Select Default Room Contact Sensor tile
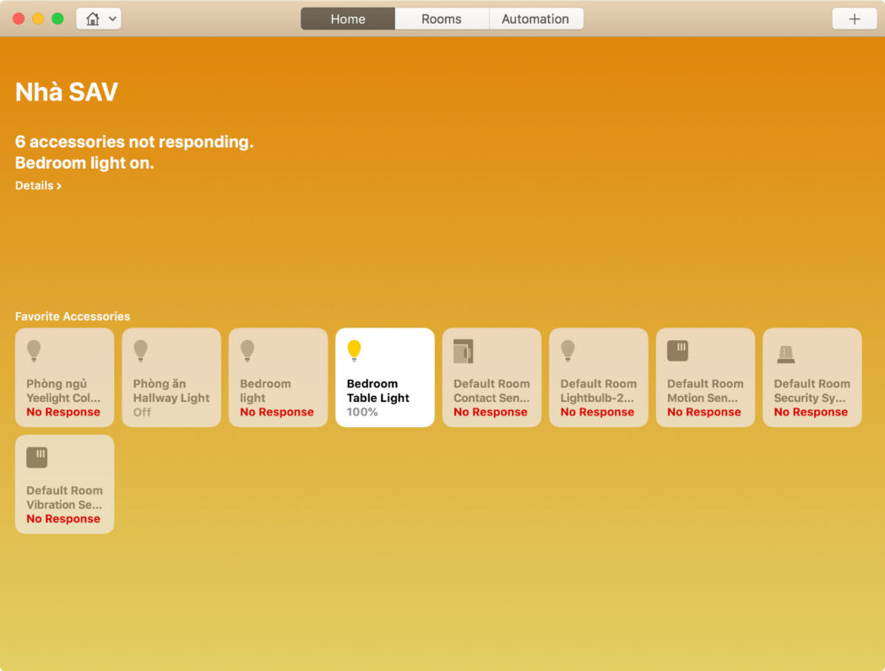This screenshot has height=671, width=885. click(491, 377)
